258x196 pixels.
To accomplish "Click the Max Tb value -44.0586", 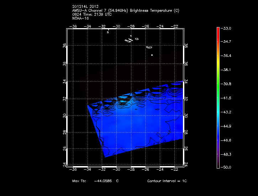I will coord(103,181).
